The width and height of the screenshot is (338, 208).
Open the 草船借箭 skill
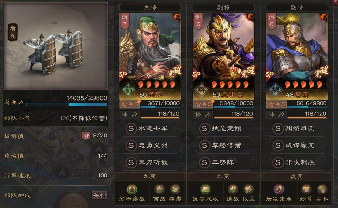pyautogui.click(x=220, y=145)
